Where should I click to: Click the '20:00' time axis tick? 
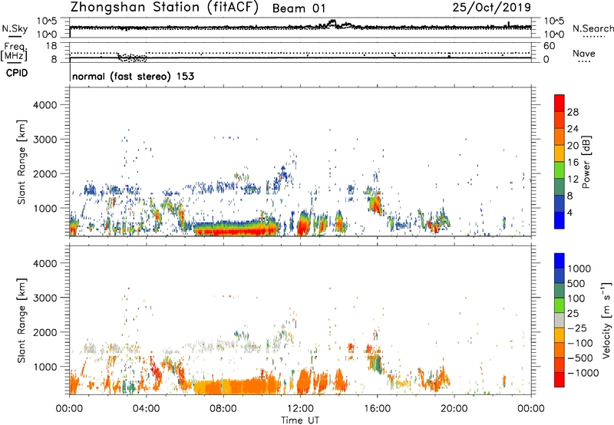pos(454,409)
